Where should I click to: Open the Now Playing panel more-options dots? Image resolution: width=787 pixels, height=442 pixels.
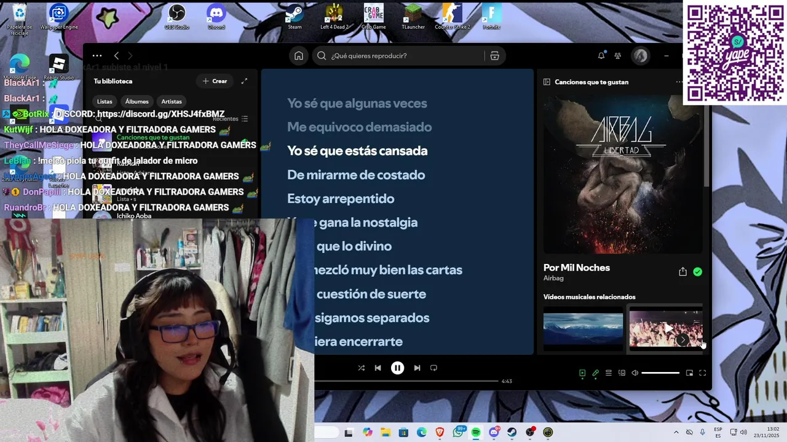point(679,82)
